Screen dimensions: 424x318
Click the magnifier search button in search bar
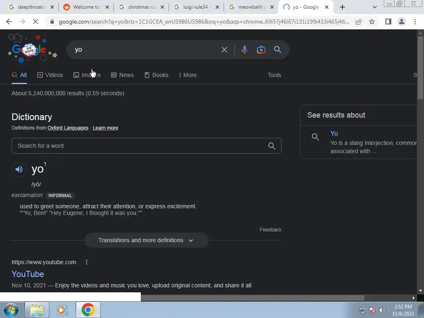coord(277,50)
